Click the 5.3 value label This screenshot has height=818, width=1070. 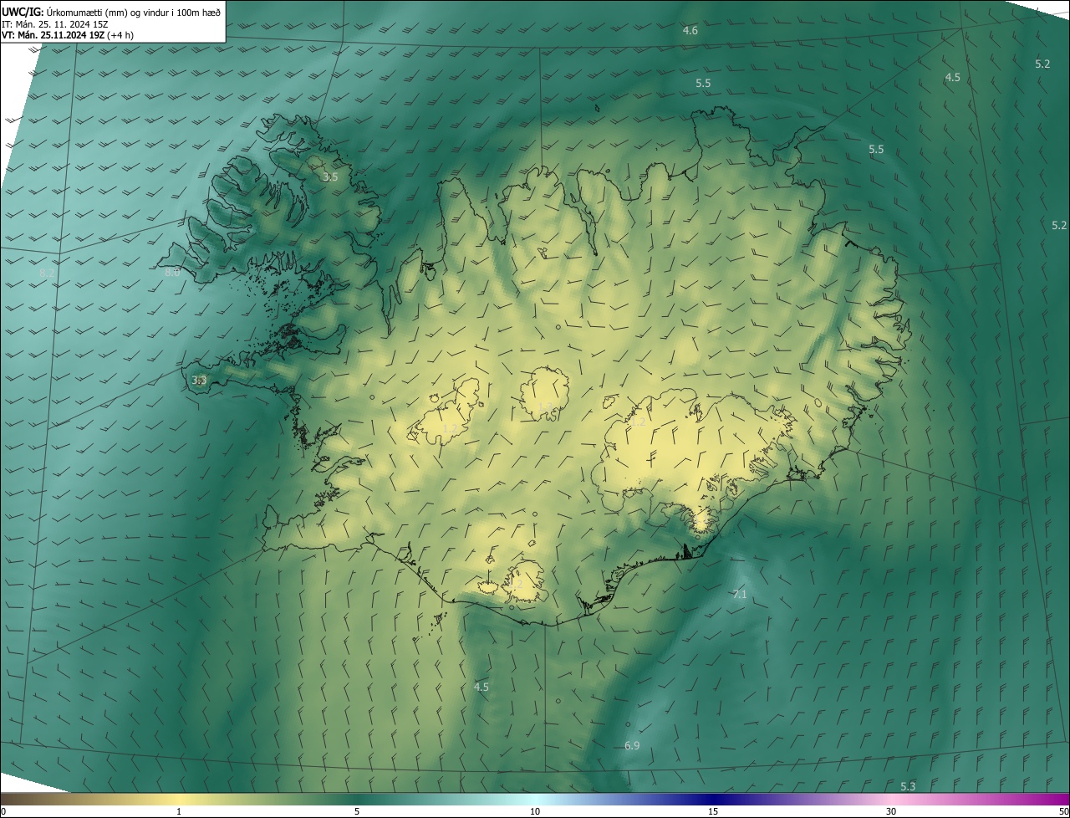(x=908, y=787)
